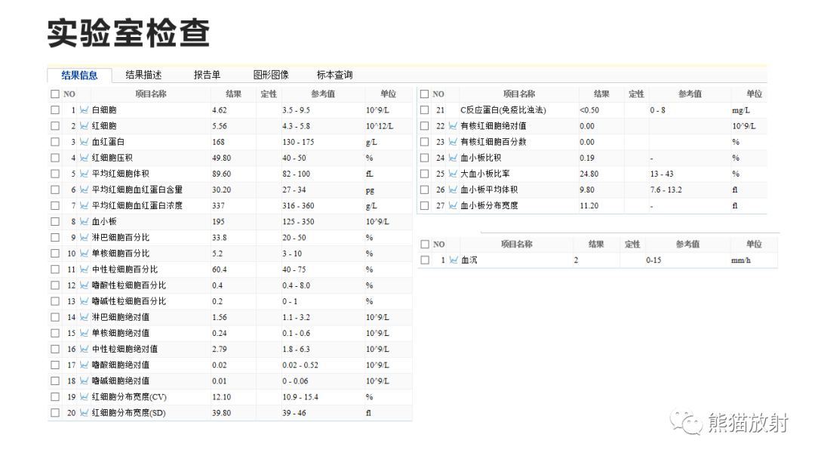Open trend icon for 血小板平均体积
Screen dimensions: 815x459
(453, 189)
